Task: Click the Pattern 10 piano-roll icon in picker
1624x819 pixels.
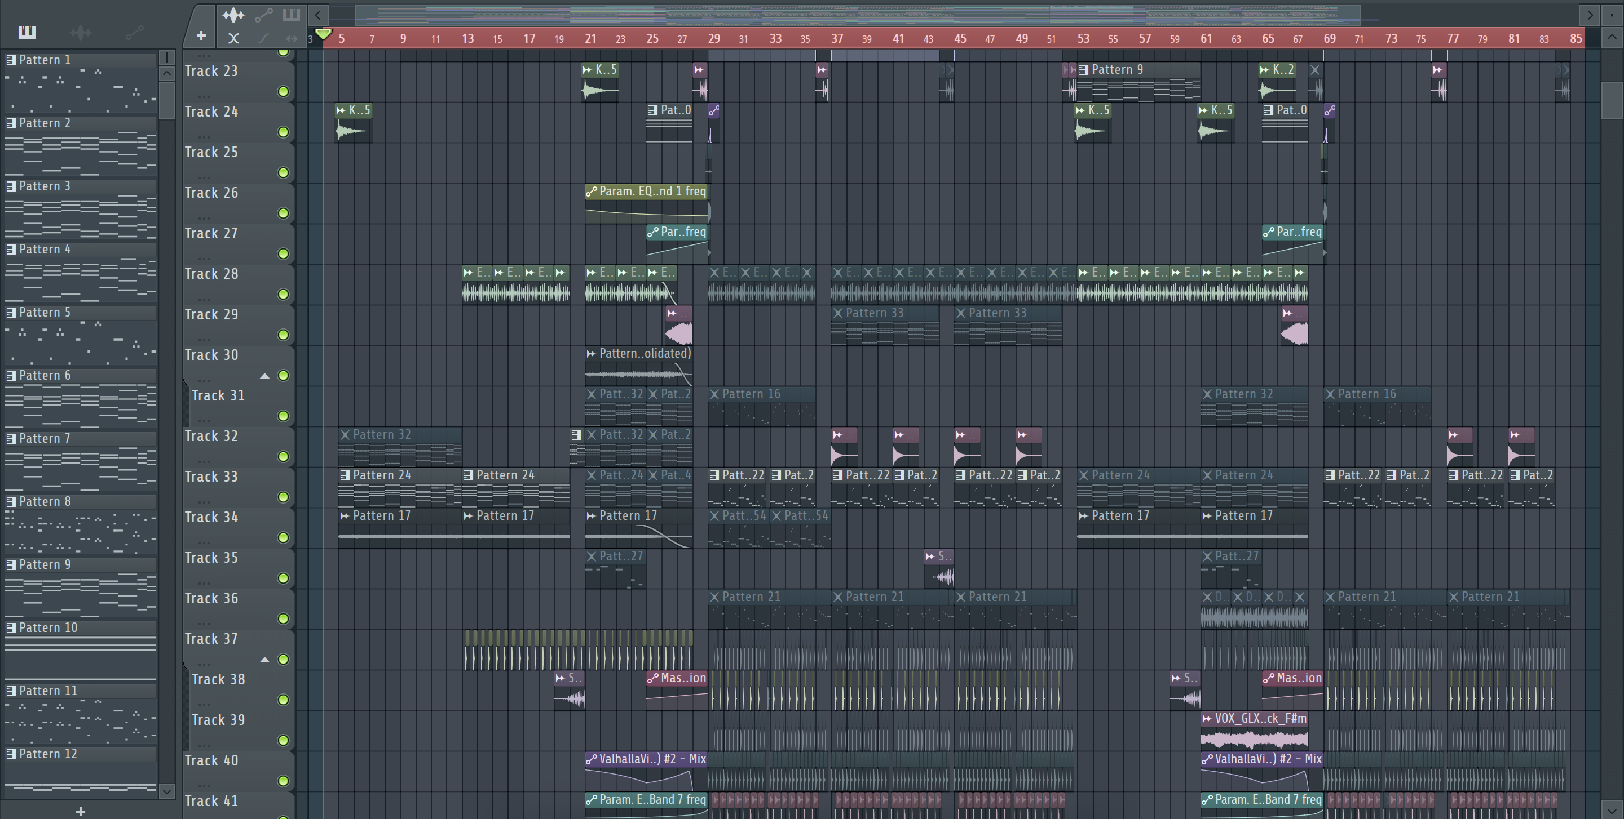Action: 11,627
